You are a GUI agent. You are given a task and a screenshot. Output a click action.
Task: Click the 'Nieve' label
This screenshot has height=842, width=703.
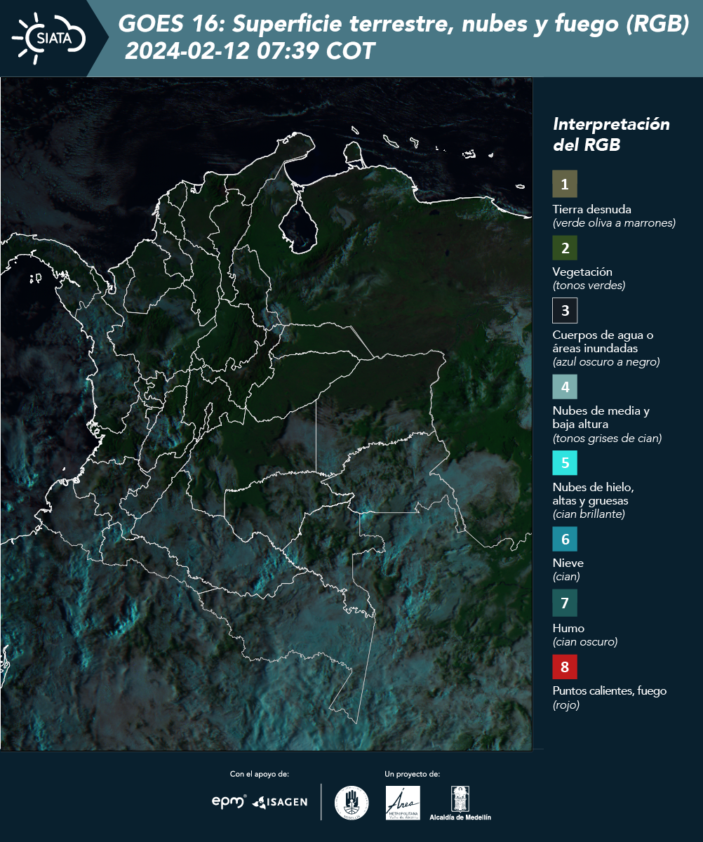[x=568, y=563]
